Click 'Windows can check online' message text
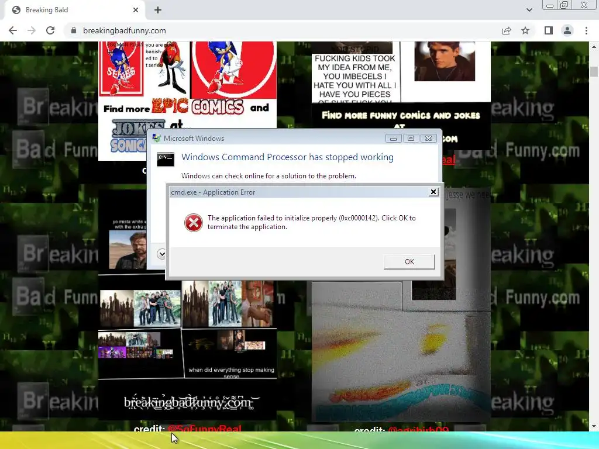Image resolution: width=599 pixels, height=449 pixels. [268, 175]
